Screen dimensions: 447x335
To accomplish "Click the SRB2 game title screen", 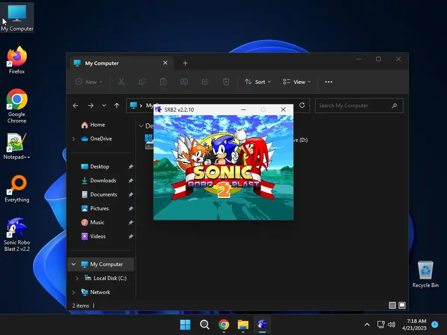I will point(223,167).
